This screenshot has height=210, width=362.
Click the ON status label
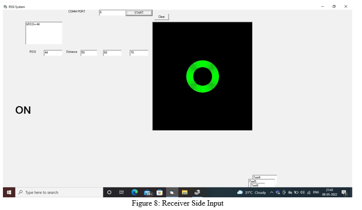(x=23, y=110)
